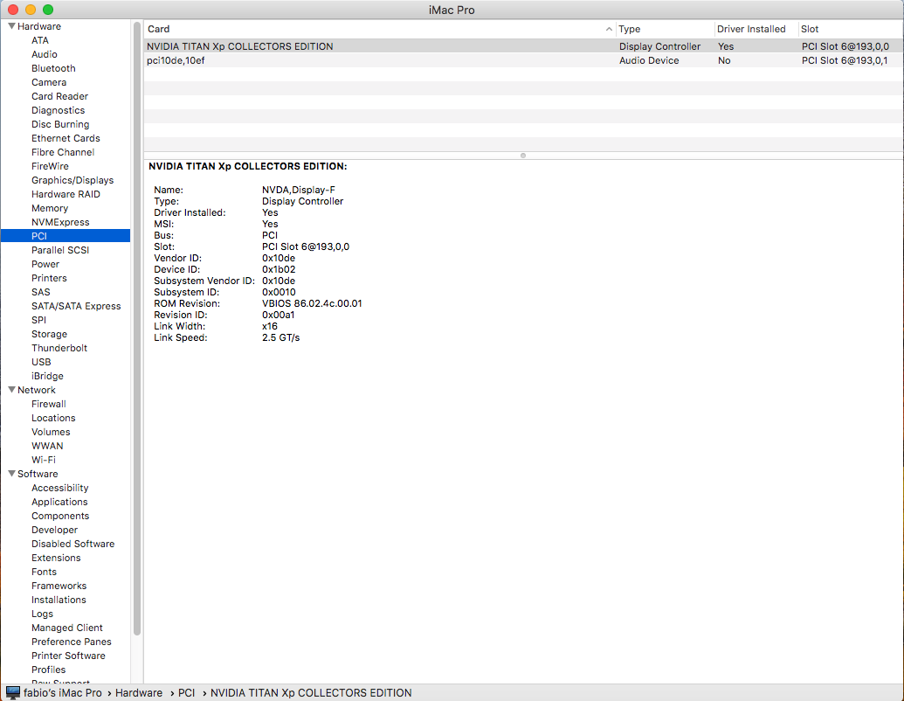Viewport: 904px width, 701px height.
Task: Select FireWire in the sidebar
Action: tap(50, 166)
